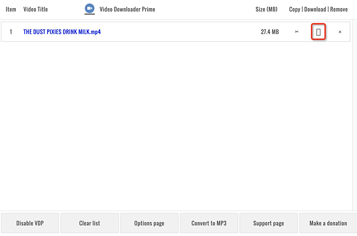
Task: Disable VDP using the bottom button
Action: pyautogui.click(x=30, y=223)
